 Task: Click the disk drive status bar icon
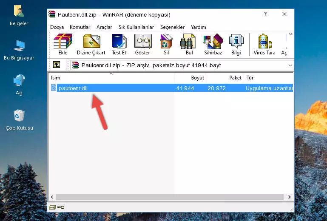[x=52, y=207]
